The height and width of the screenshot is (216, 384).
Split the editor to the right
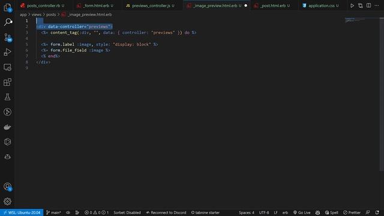coord(368,5)
